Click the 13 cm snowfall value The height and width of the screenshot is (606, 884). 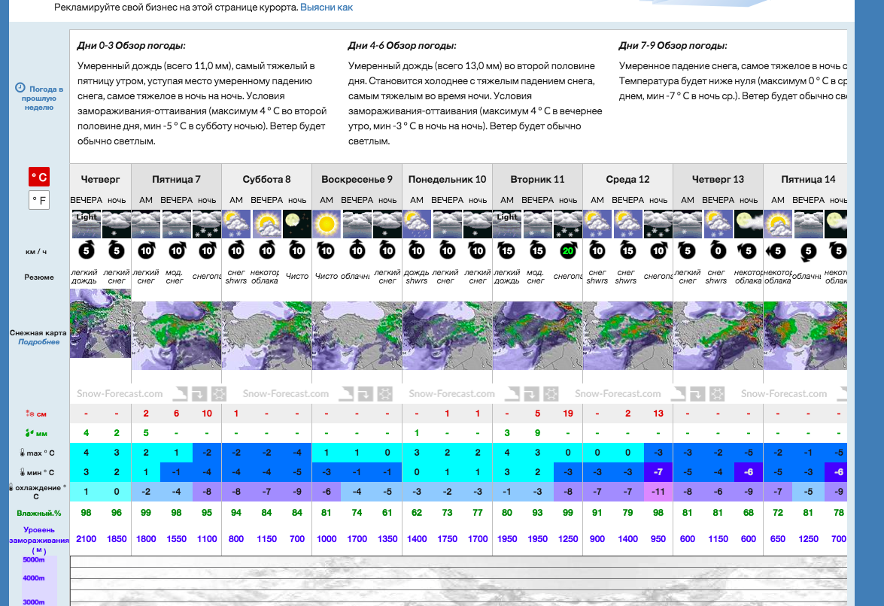pos(658,414)
